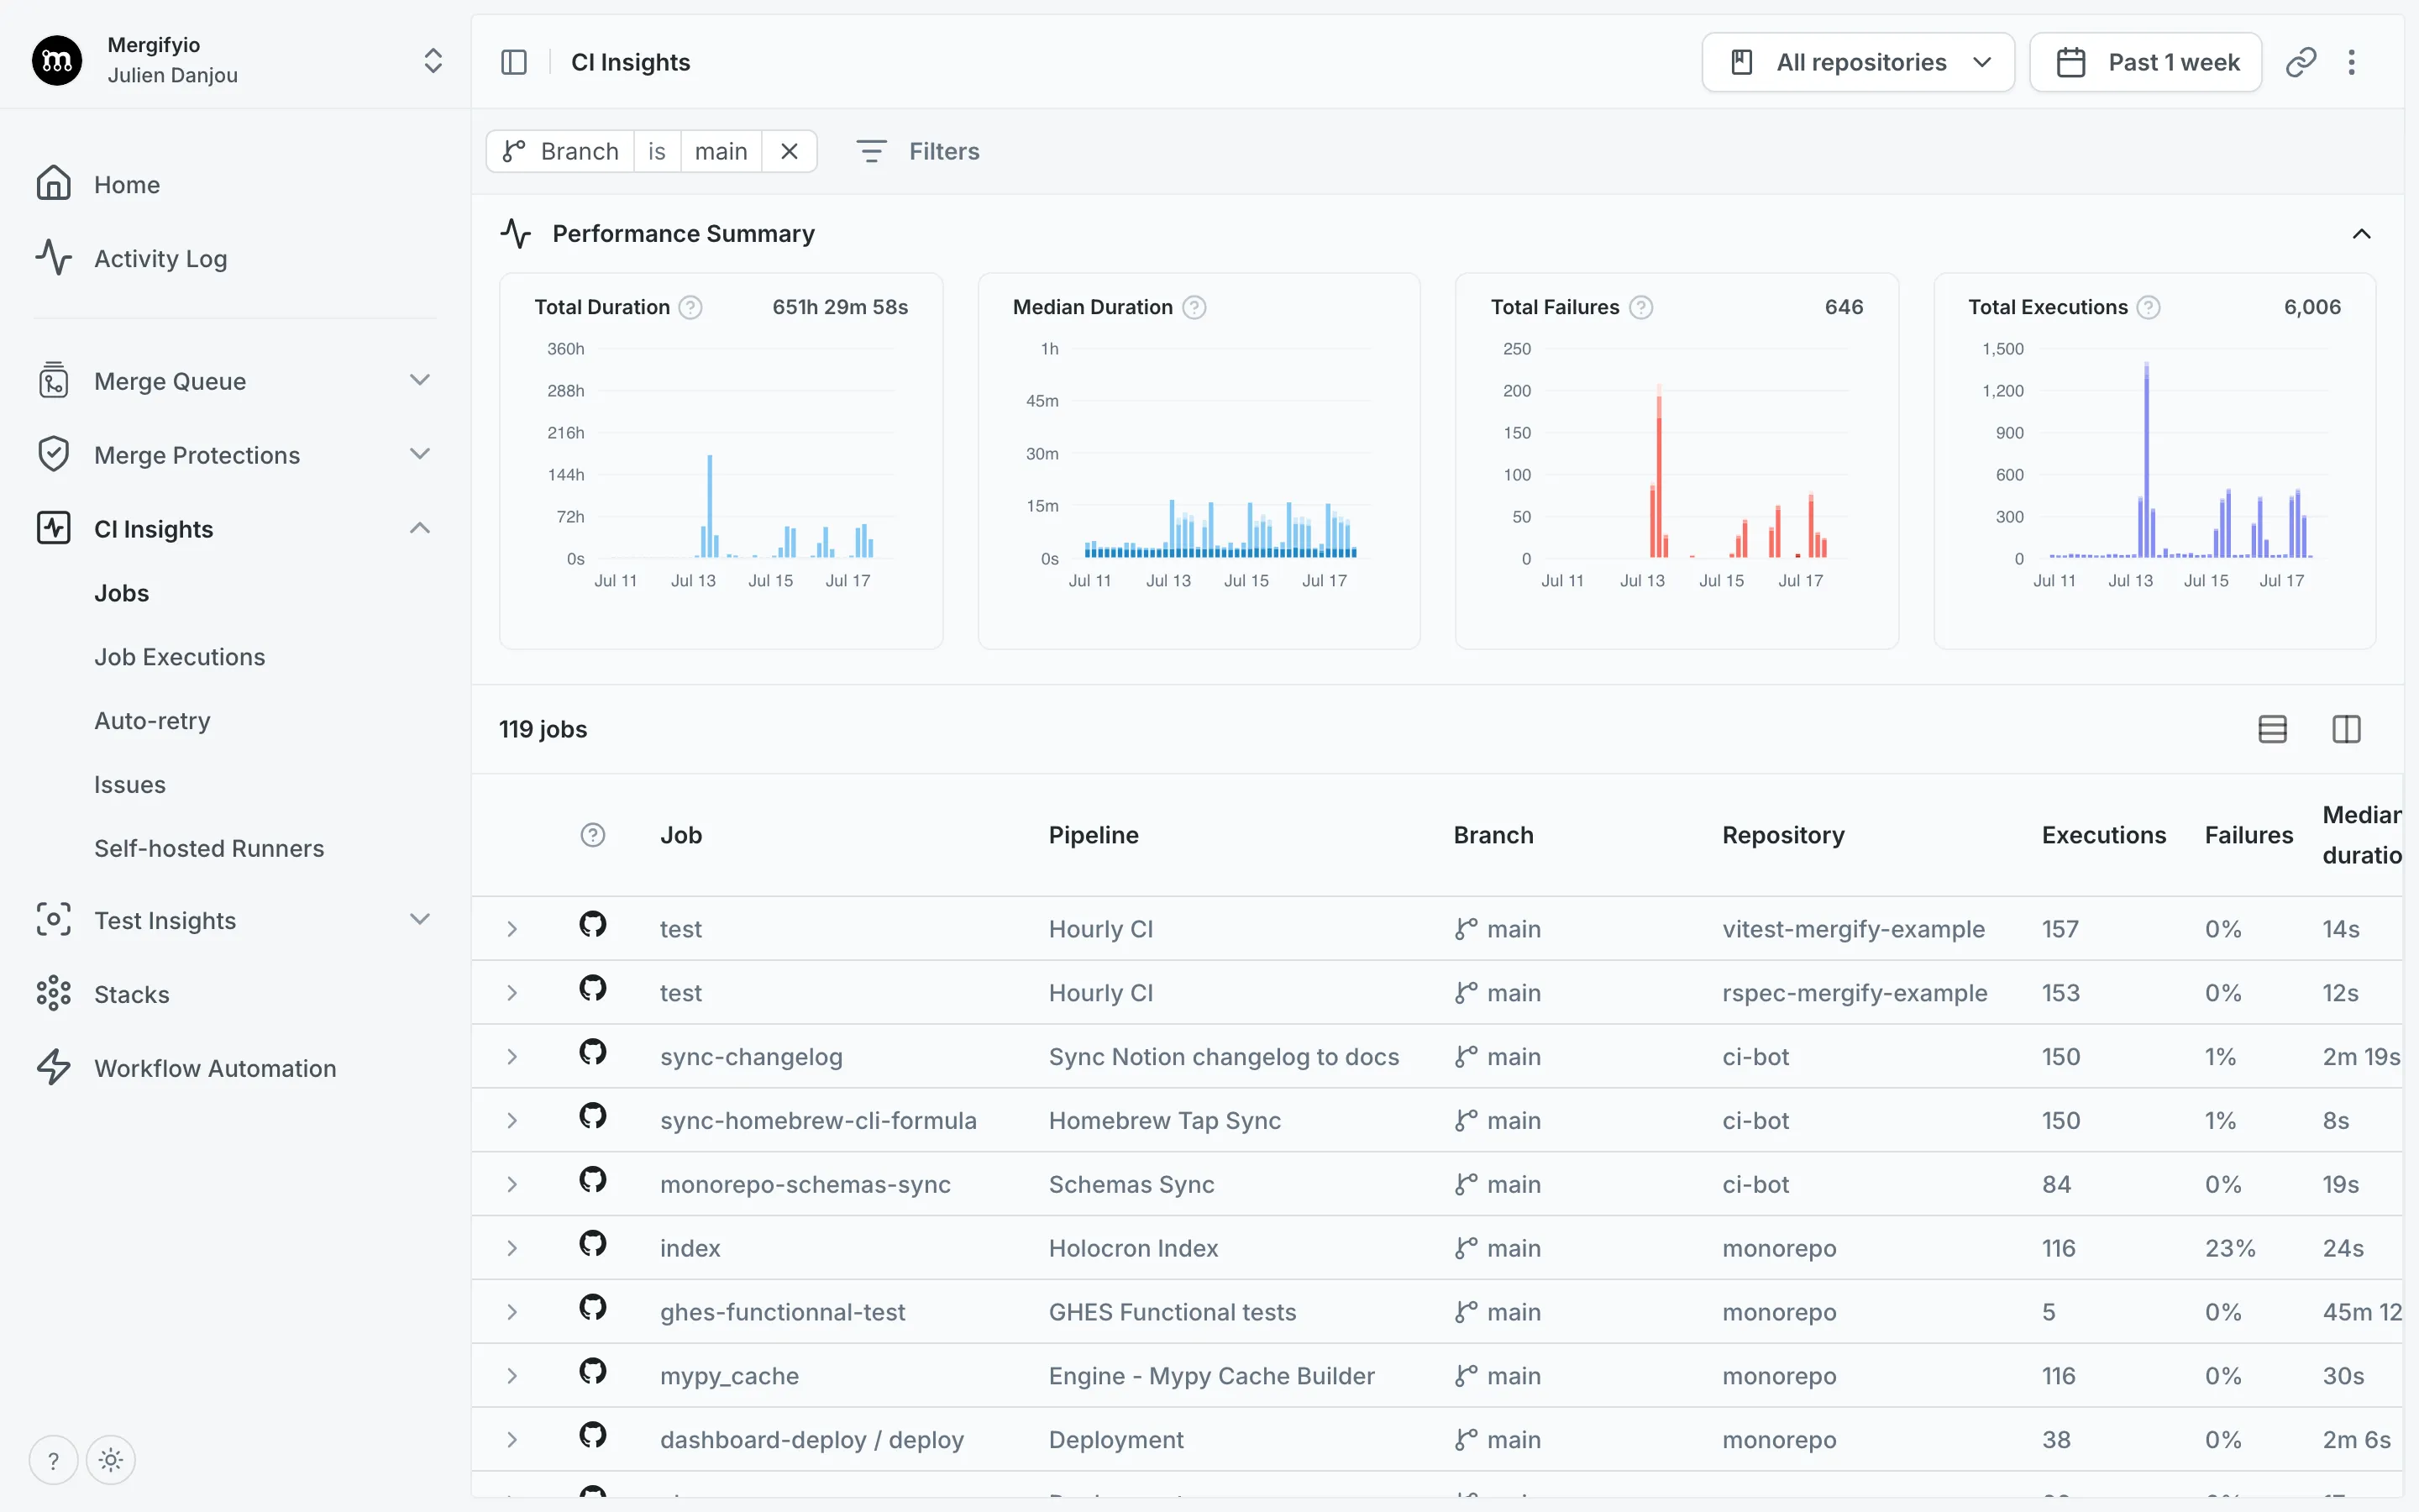Open Auto-retry submenu item

click(x=152, y=721)
